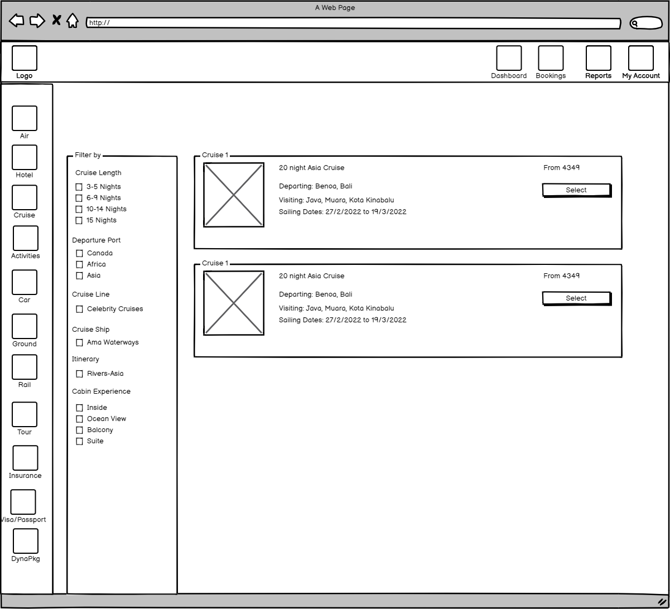
Task: Click the browser back arrow
Action: coord(17,21)
